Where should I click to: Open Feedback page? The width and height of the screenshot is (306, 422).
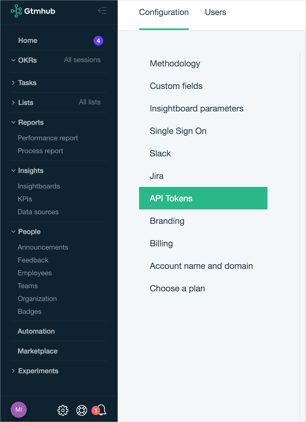tap(33, 260)
